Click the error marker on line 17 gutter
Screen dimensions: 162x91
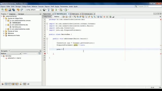coord(45,54)
